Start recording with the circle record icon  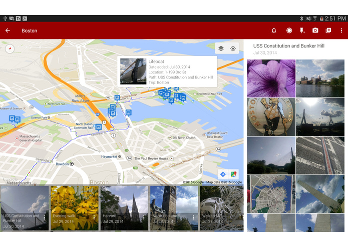pos(289,30)
